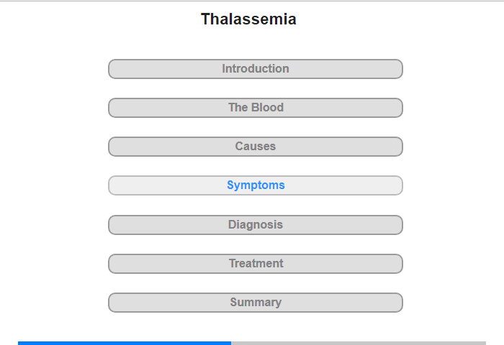The height and width of the screenshot is (345, 504).
Task: Open the Introduction section
Action: tap(256, 69)
